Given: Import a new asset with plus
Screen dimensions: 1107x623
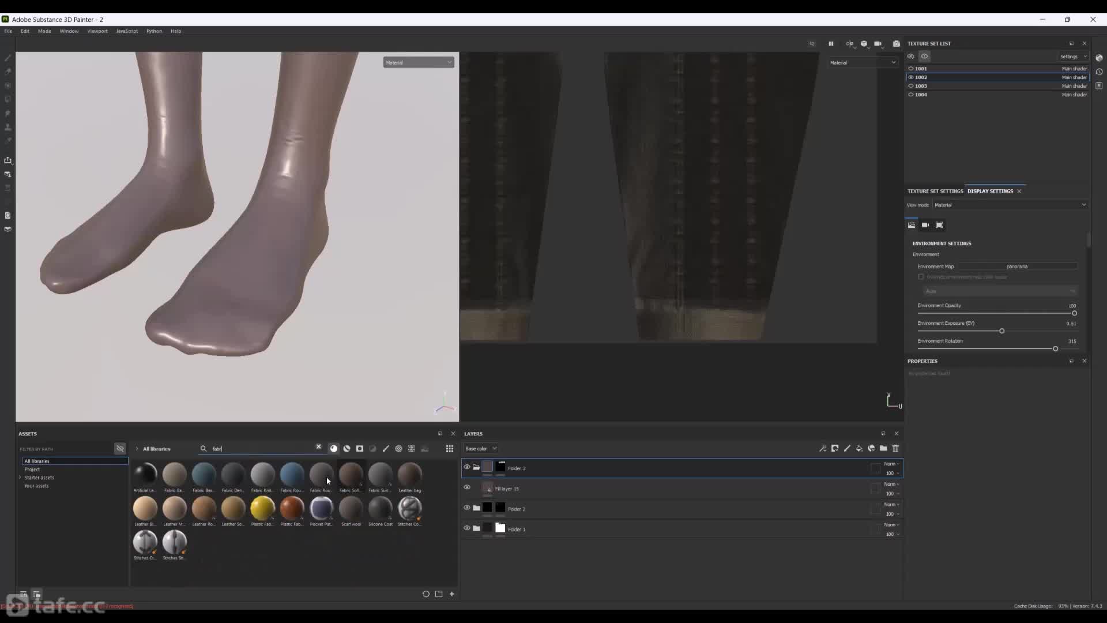Looking at the screenshot, I should point(452,594).
